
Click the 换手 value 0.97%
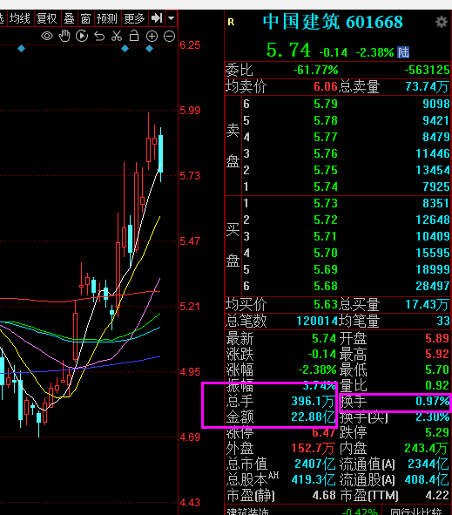(x=432, y=401)
